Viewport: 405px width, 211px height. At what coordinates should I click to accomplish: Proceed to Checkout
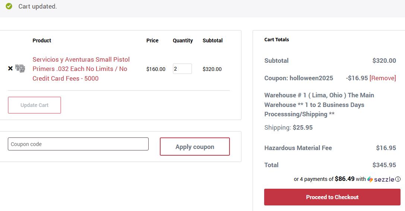(x=332, y=197)
